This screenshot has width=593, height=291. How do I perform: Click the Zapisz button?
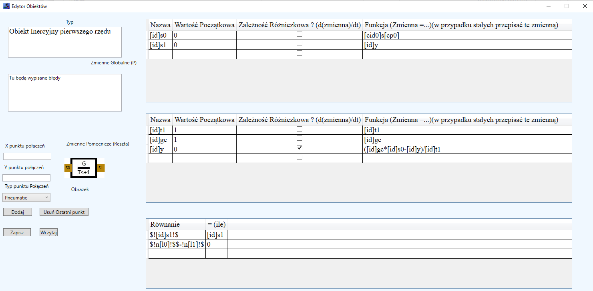17,232
